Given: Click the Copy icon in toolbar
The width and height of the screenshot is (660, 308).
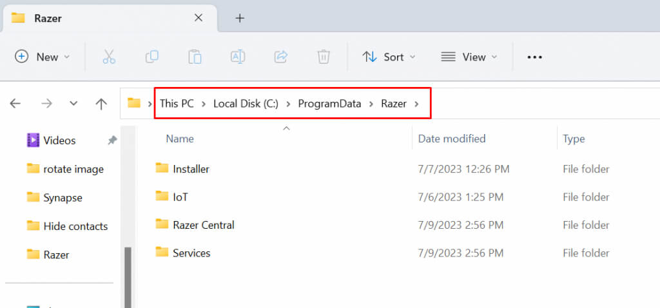Looking at the screenshot, I should click(x=152, y=57).
